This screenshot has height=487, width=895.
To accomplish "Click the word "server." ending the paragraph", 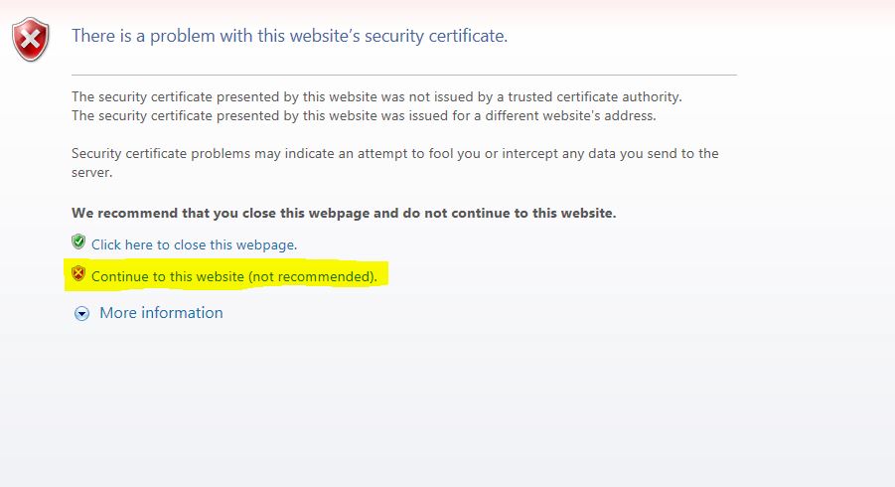I will tap(92, 172).
